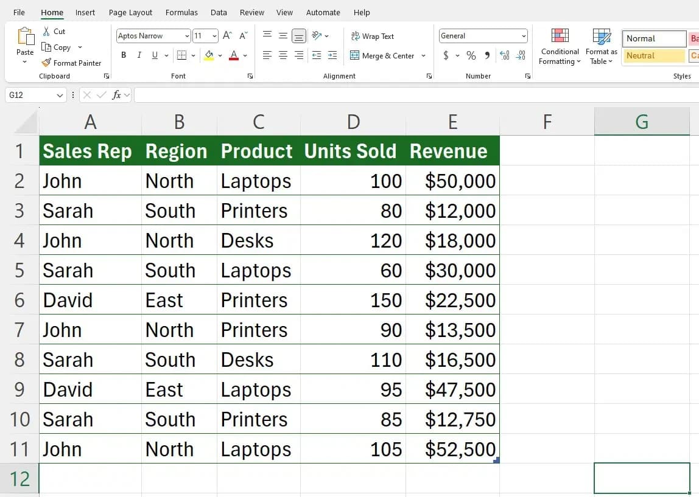699x497 pixels.
Task: Open the Alignment dialog launcher
Action: point(429,76)
